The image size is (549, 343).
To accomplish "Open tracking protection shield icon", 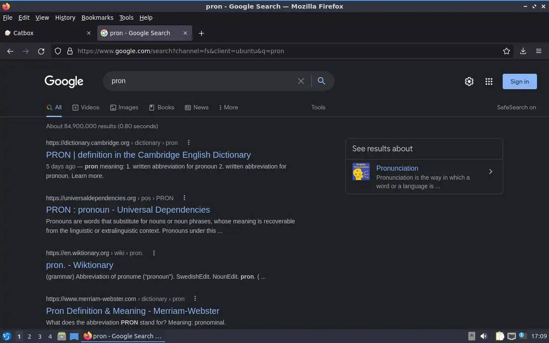I will tap(58, 51).
